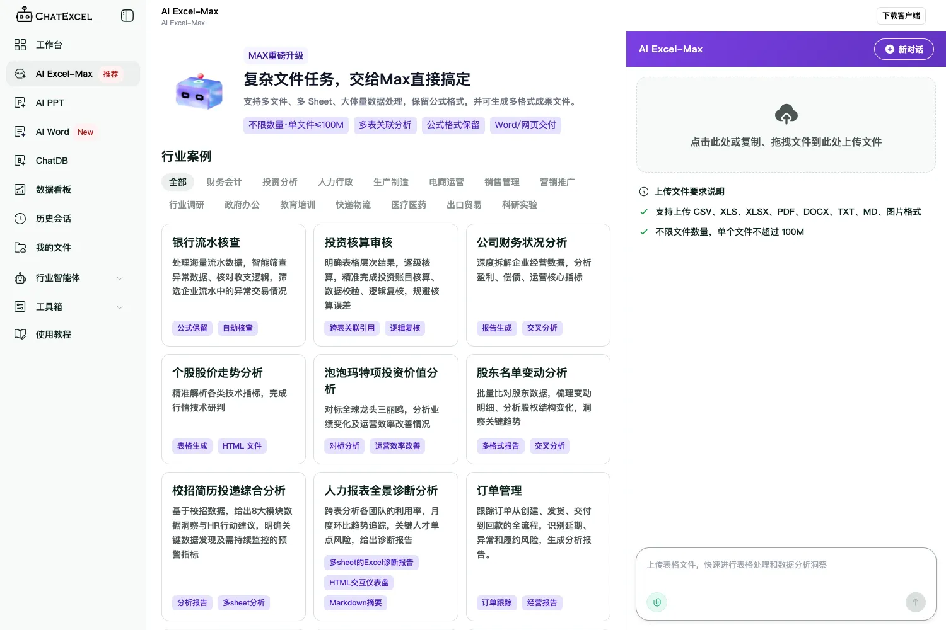Open the 投资核算审核 case card
This screenshot has width=946, height=630.
[x=386, y=285]
